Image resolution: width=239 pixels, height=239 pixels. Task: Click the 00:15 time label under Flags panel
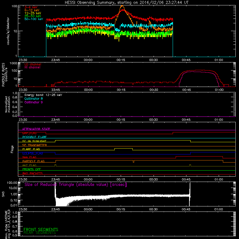click(x=121, y=180)
